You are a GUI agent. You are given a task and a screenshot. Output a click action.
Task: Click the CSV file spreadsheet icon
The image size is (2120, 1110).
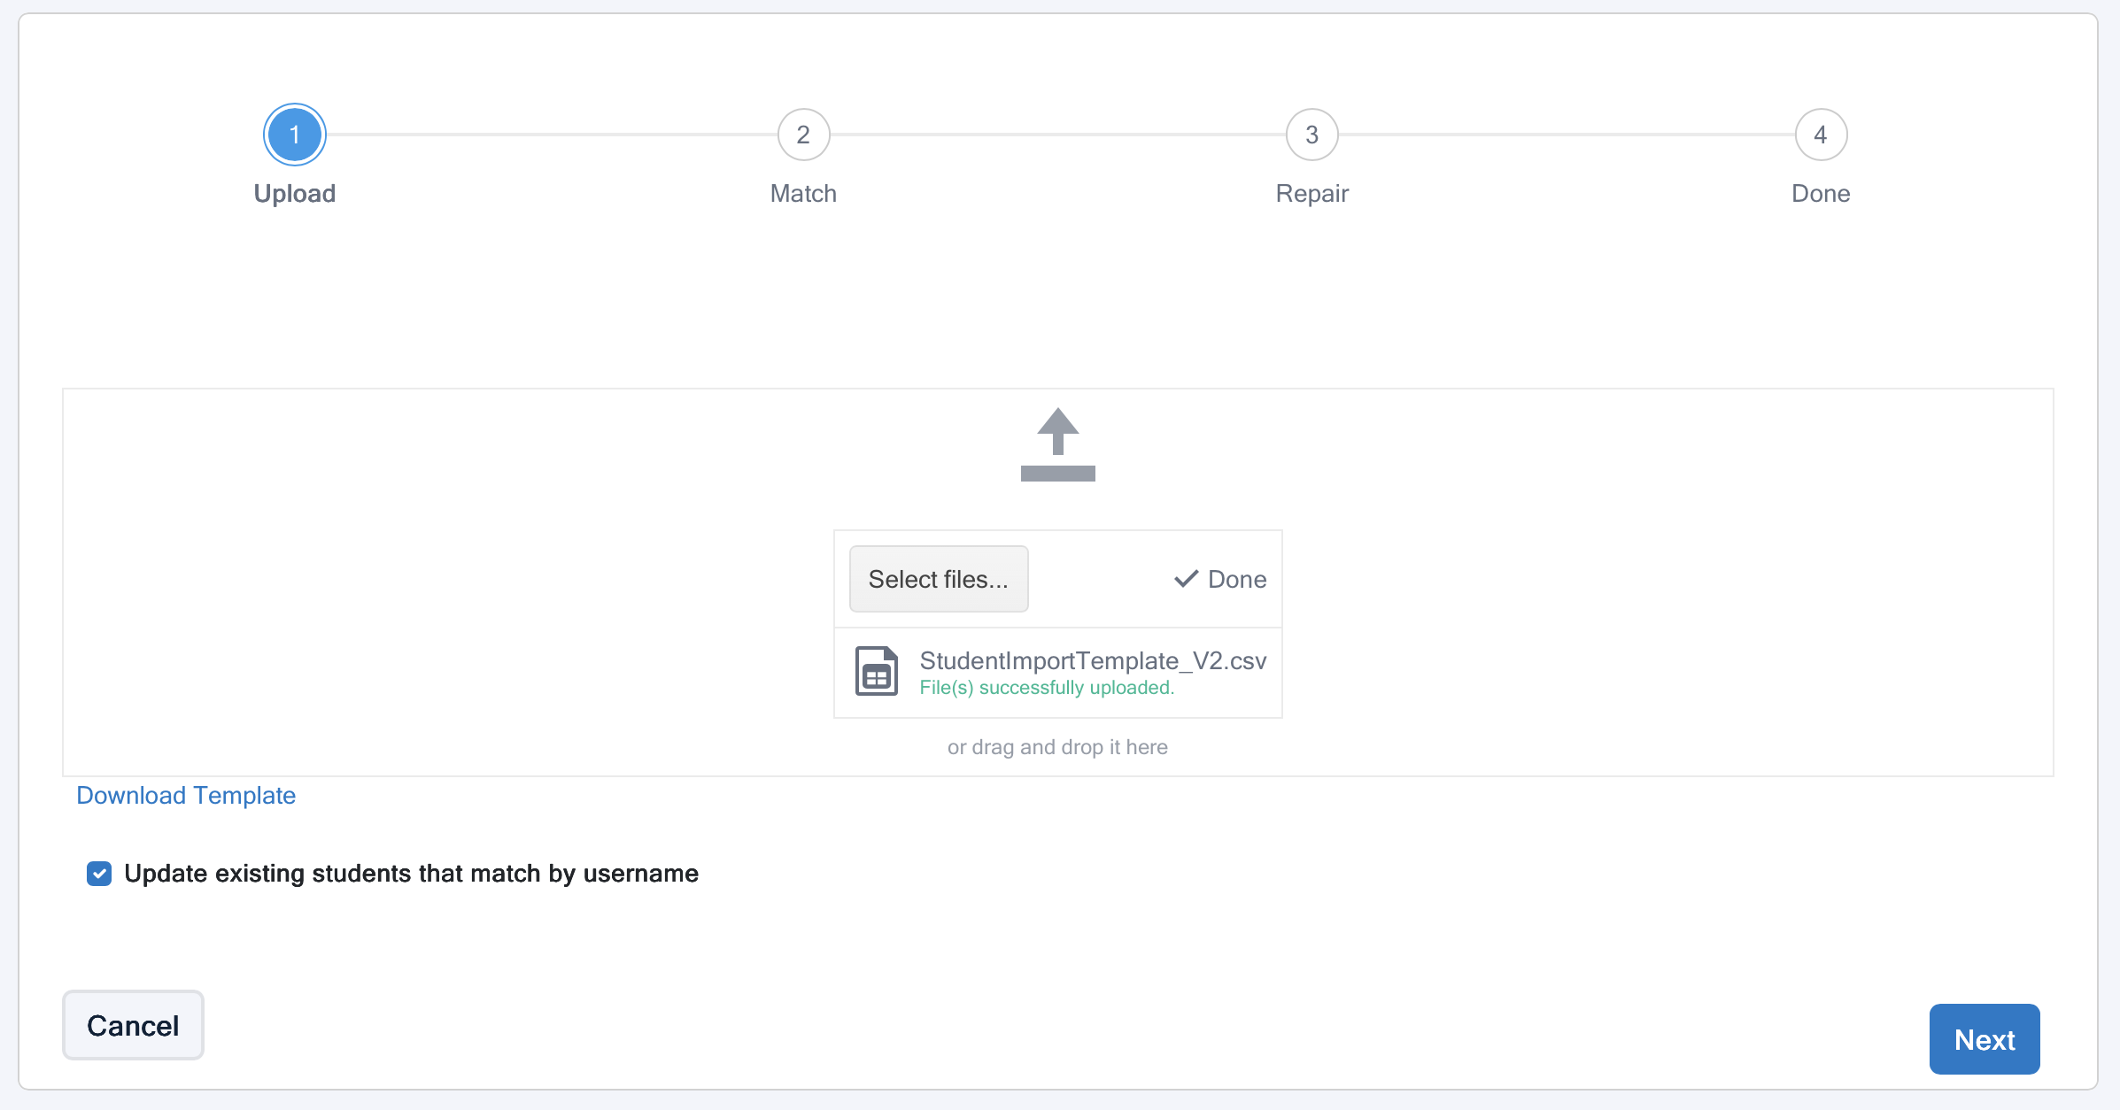pos(876,671)
